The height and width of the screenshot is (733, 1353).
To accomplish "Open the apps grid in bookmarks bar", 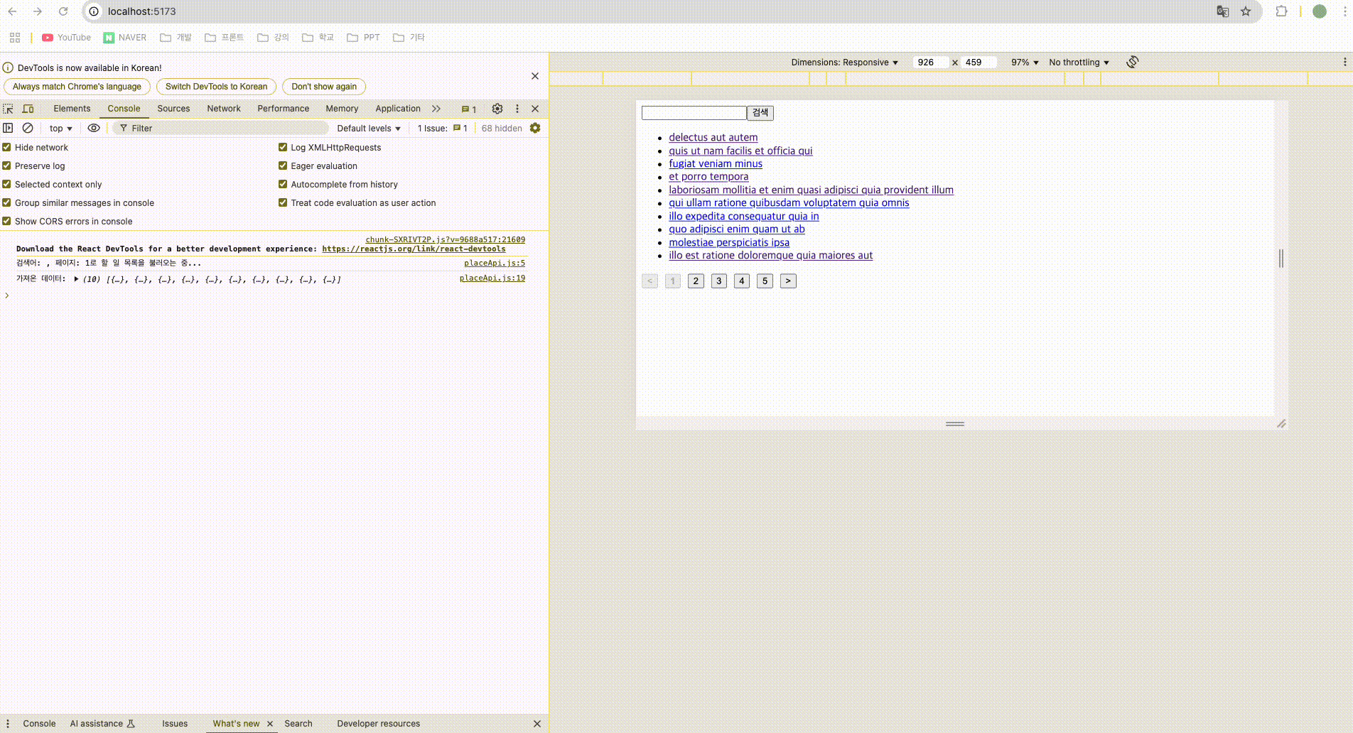I will pyautogui.click(x=15, y=38).
